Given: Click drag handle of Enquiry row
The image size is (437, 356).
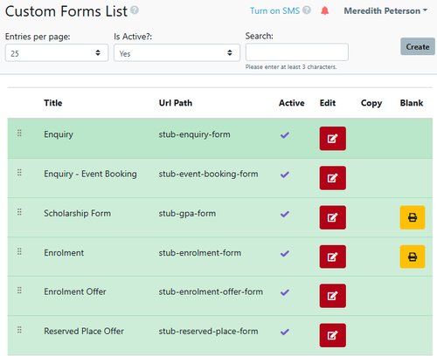Looking at the screenshot, I should [x=19, y=133].
